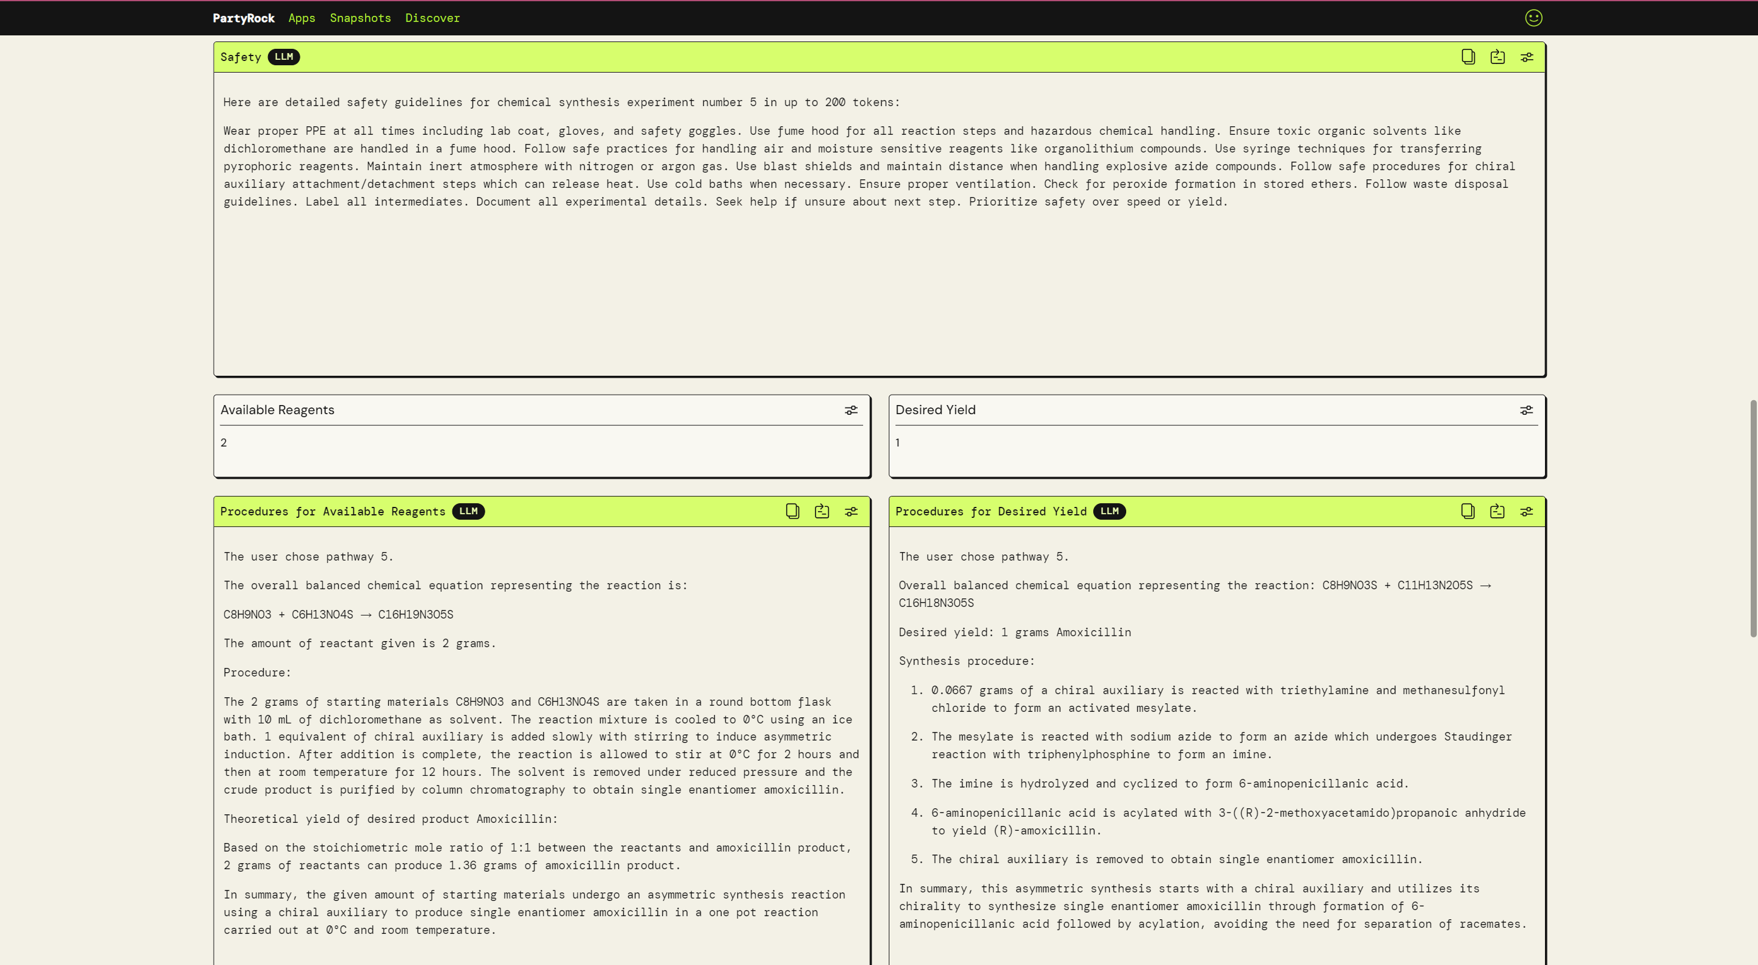Regenerate Procedures for Desired Yield output
This screenshot has width=1758, height=965.
point(1497,512)
